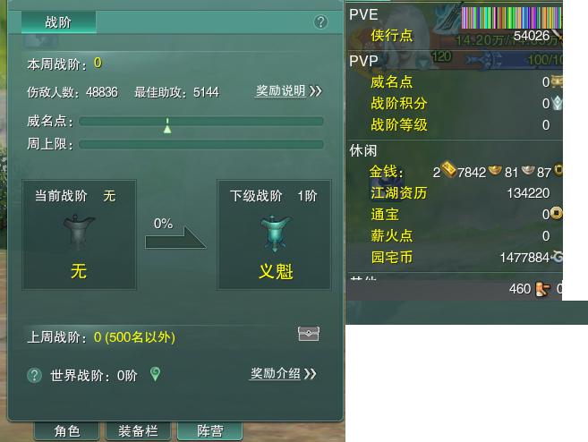The image size is (588, 442).
Task: Select the 战阶 header tab
Action: [x=58, y=22]
